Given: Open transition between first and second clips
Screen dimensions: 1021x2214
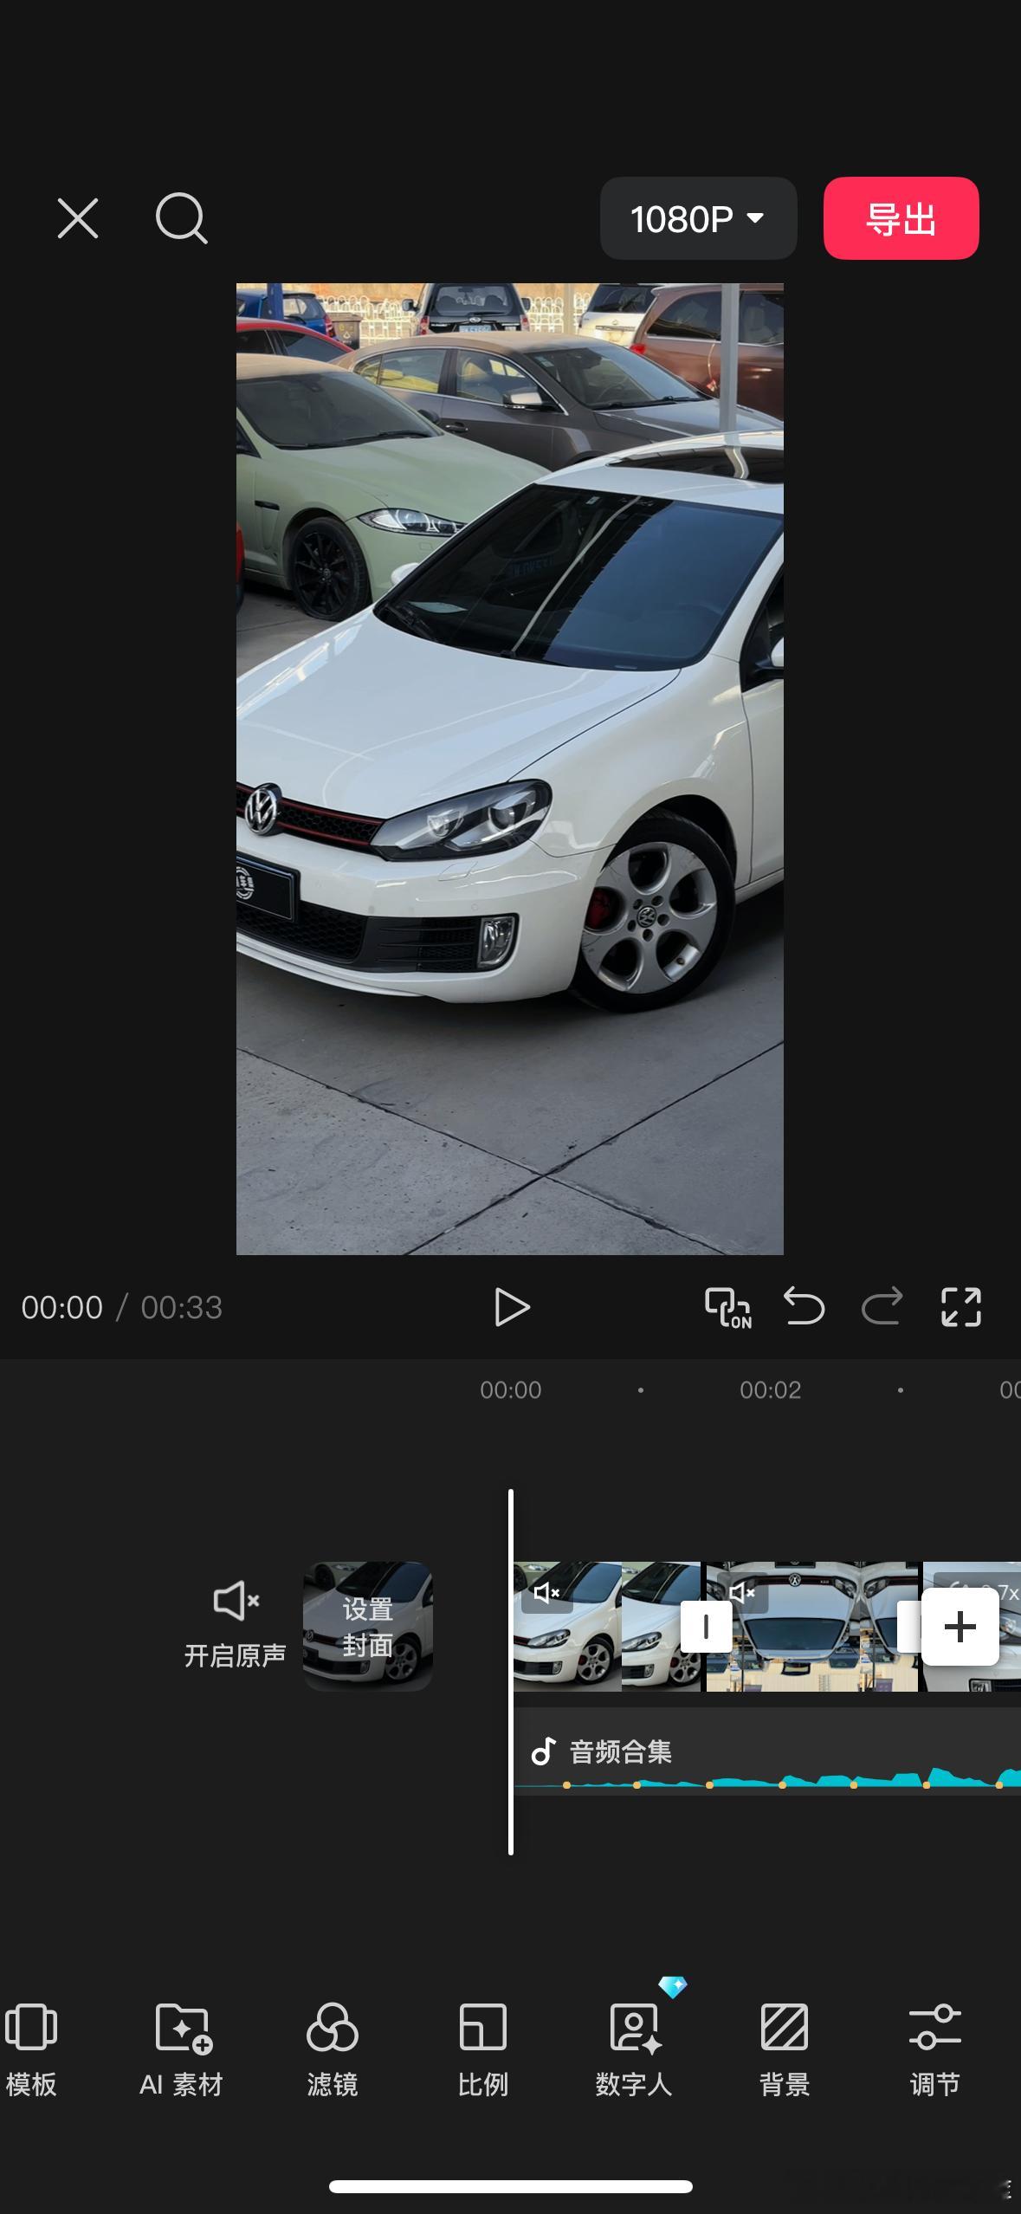Looking at the screenshot, I should tap(706, 1627).
